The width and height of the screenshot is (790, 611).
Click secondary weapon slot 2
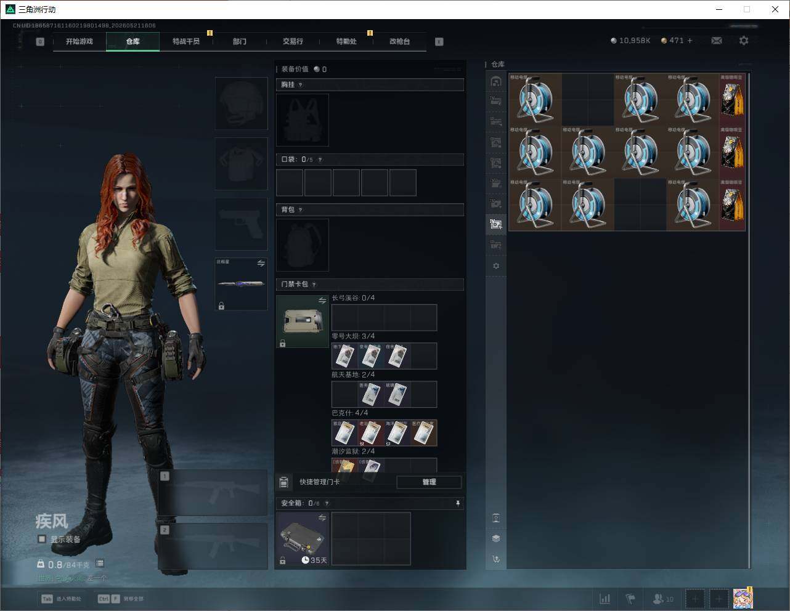(x=213, y=546)
